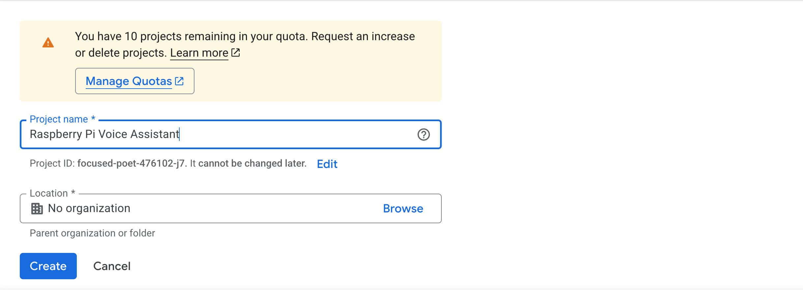
Task: Click the Parent organization or folder hint
Action: (x=92, y=233)
